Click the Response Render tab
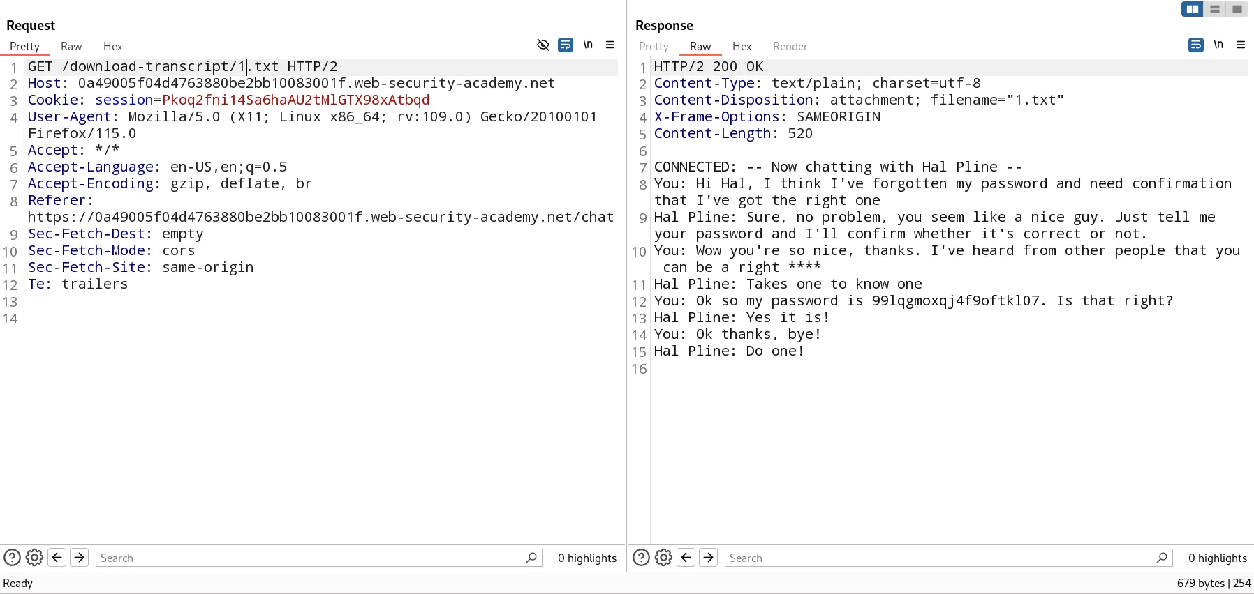The width and height of the screenshot is (1254, 594). click(790, 47)
